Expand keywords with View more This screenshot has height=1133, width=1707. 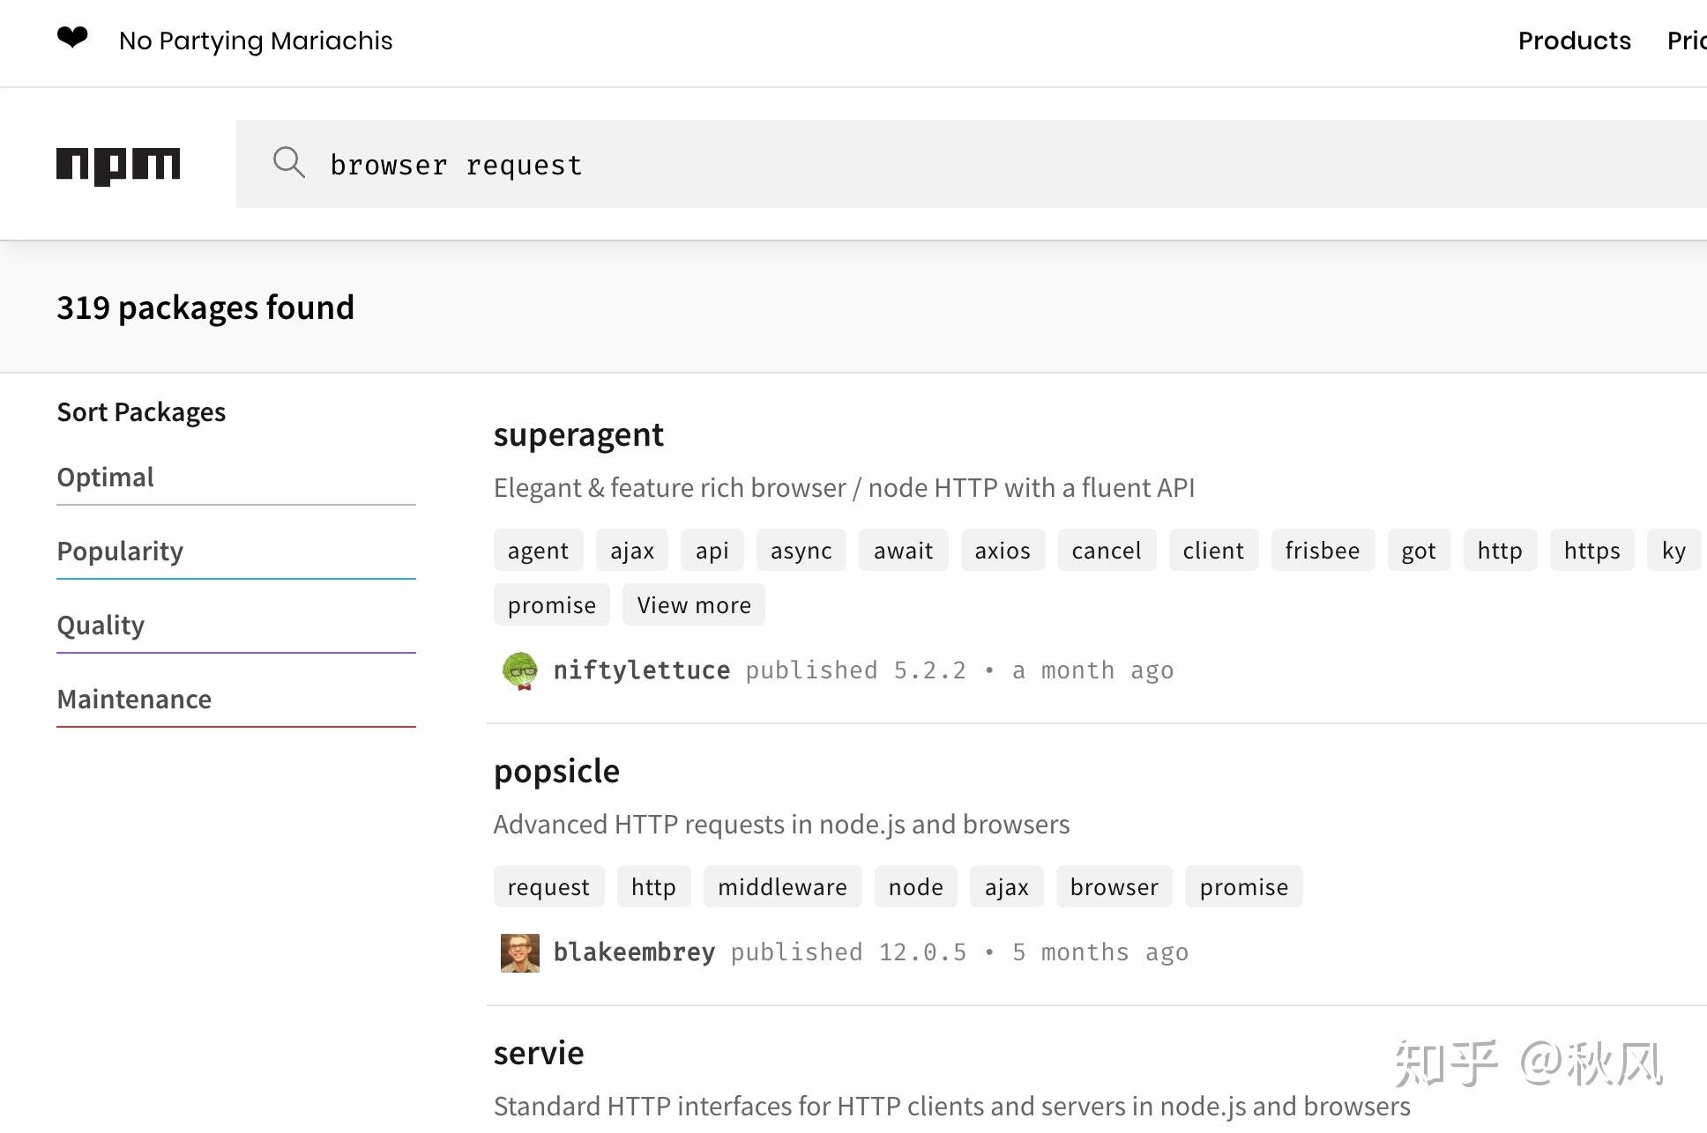(694, 605)
